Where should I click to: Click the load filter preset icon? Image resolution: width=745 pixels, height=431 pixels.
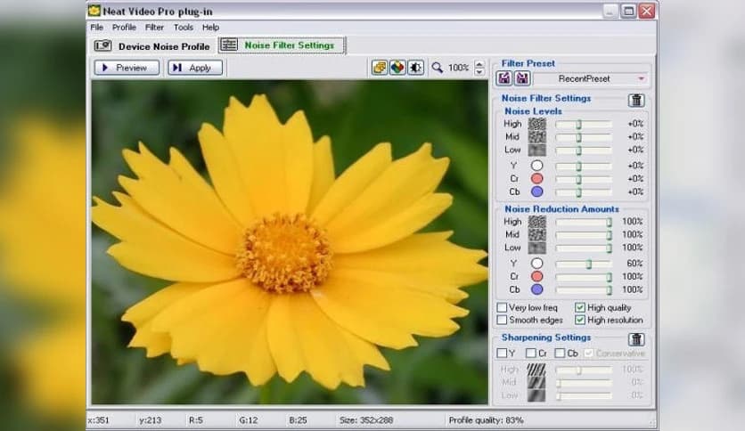tap(504, 78)
